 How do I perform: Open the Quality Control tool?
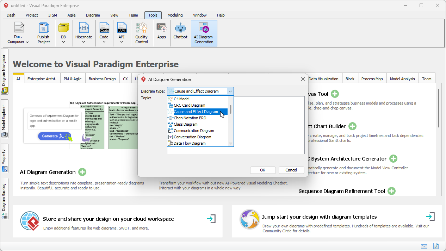(x=141, y=33)
